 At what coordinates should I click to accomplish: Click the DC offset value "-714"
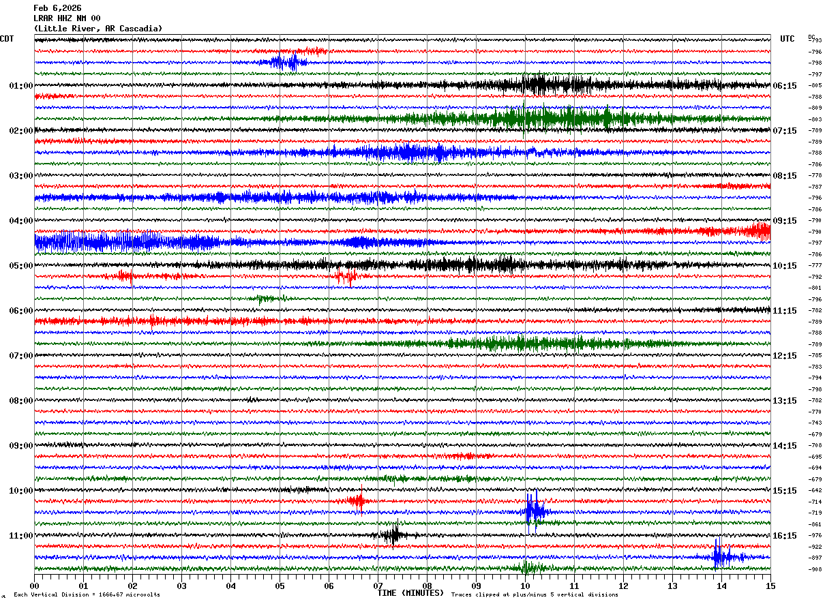pyautogui.click(x=815, y=502)
